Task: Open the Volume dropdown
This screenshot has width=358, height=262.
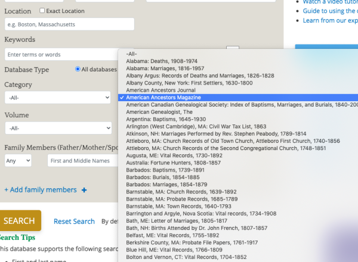Action: (x=58, y=128)
